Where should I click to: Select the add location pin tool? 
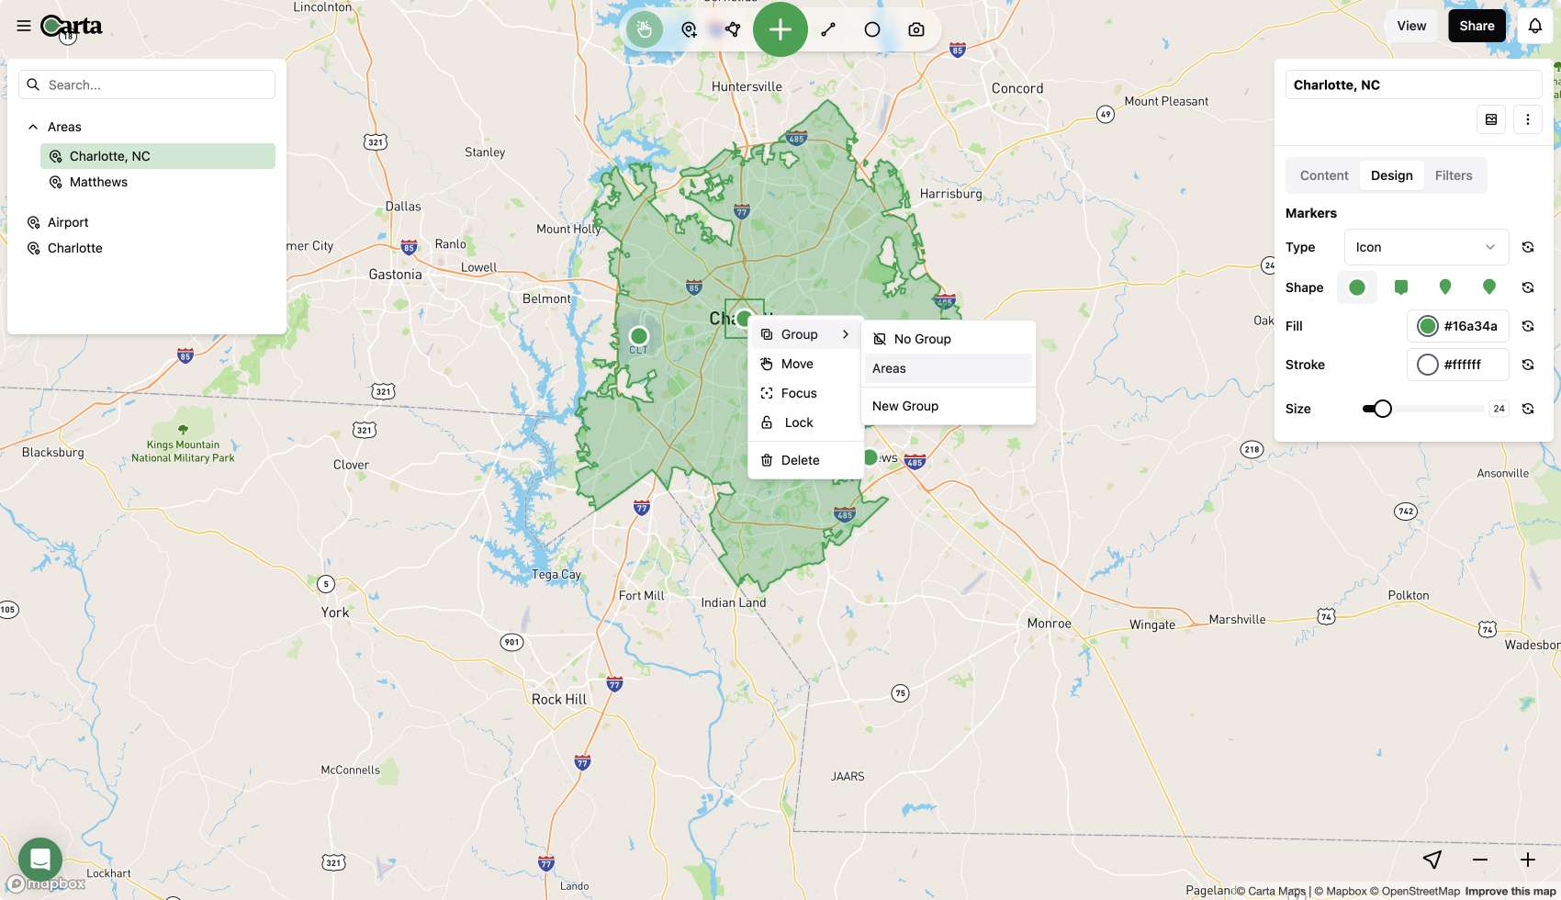coord(688,28)
